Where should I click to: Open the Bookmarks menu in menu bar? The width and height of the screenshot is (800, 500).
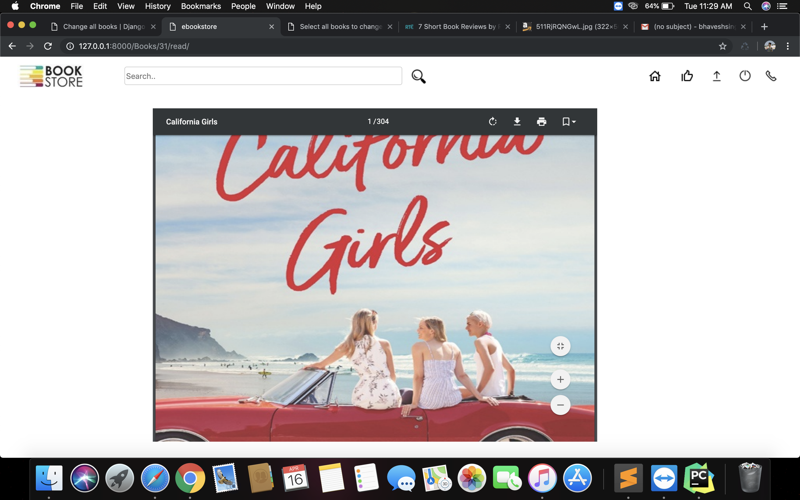point(201,6)
